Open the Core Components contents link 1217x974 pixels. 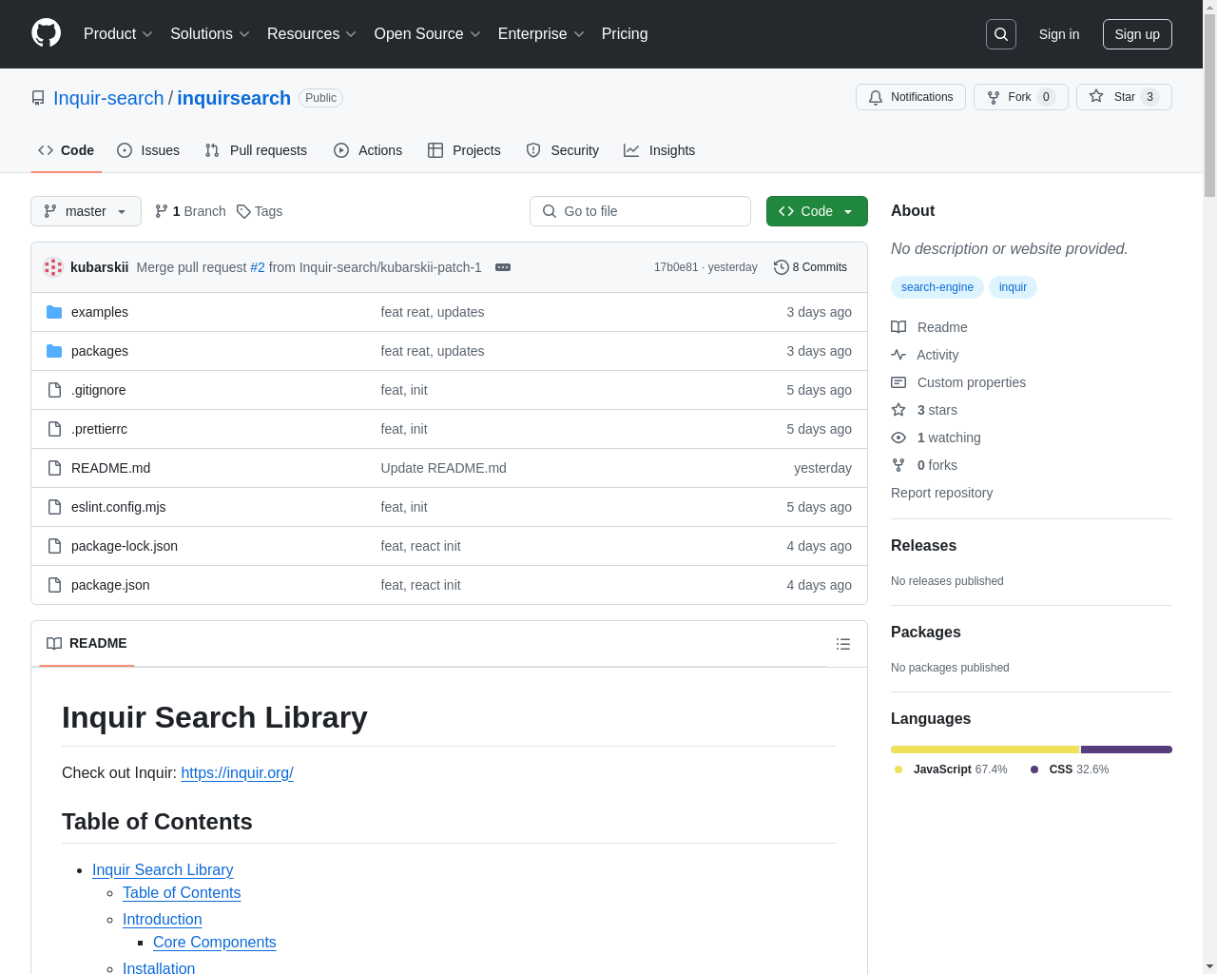215,942
